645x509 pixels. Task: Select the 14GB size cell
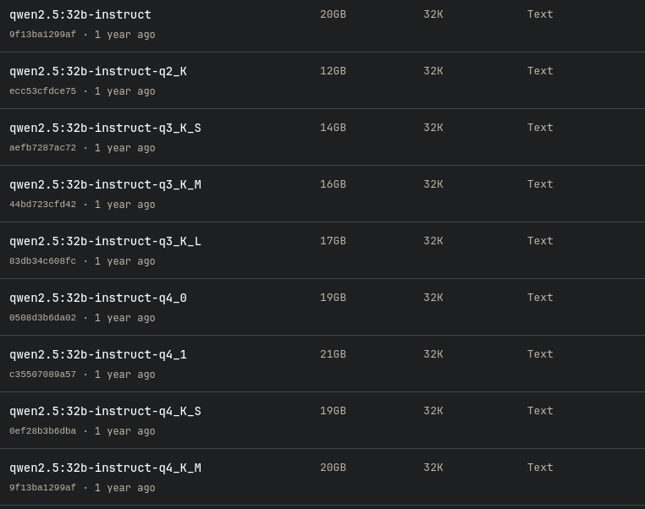point(333,129)
